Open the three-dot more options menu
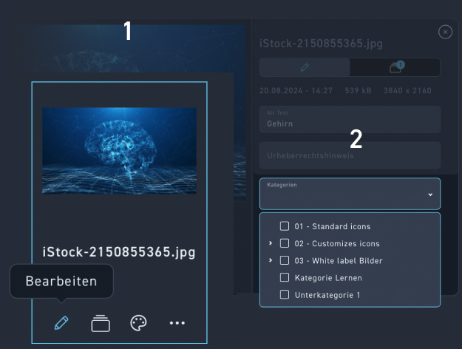The image size is (462, 349). pos(177,323)
